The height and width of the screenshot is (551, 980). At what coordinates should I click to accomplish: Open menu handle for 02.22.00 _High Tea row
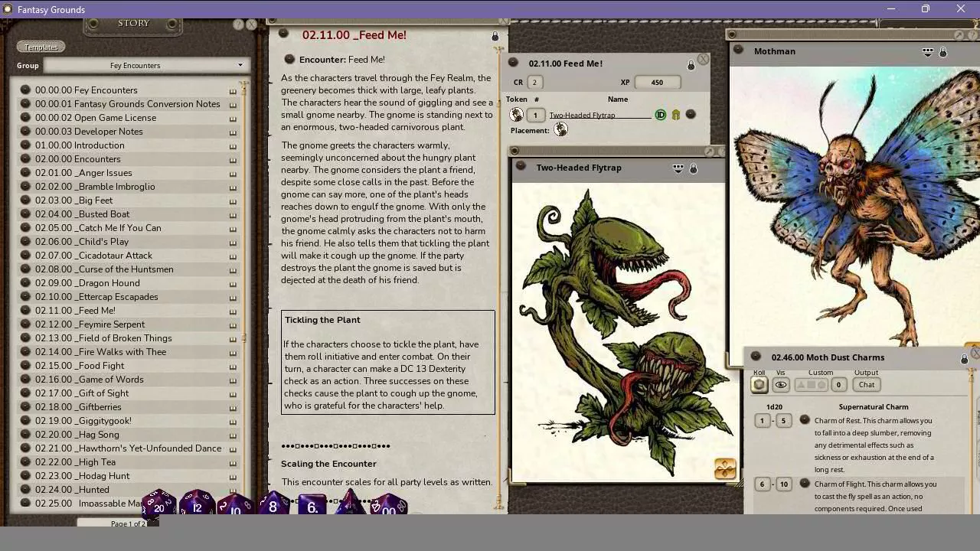233,462
